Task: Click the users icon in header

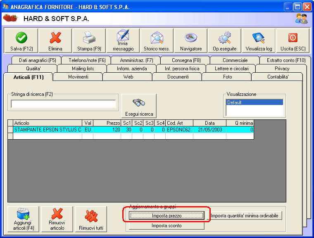Action: click(x=301, y=19)
